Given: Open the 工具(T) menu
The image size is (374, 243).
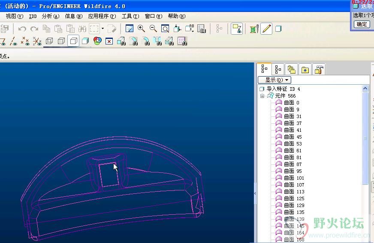Looking at the screenshot, I should pos(130,16).
